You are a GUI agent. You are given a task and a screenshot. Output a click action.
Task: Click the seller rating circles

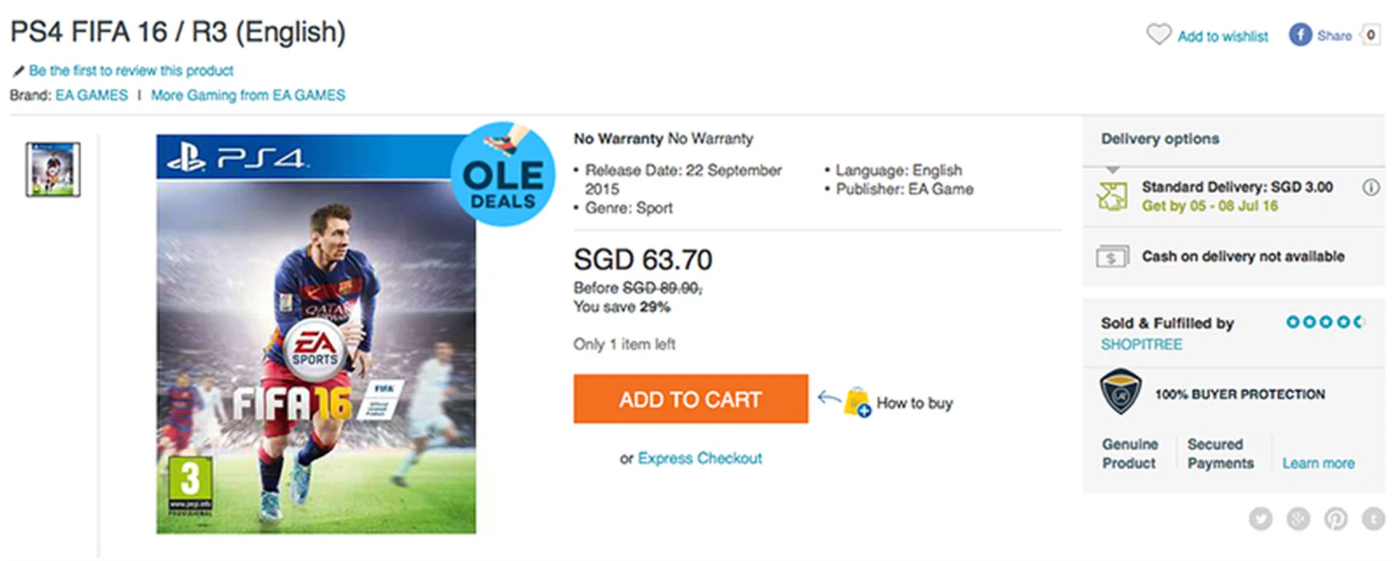click(1324, 322)
